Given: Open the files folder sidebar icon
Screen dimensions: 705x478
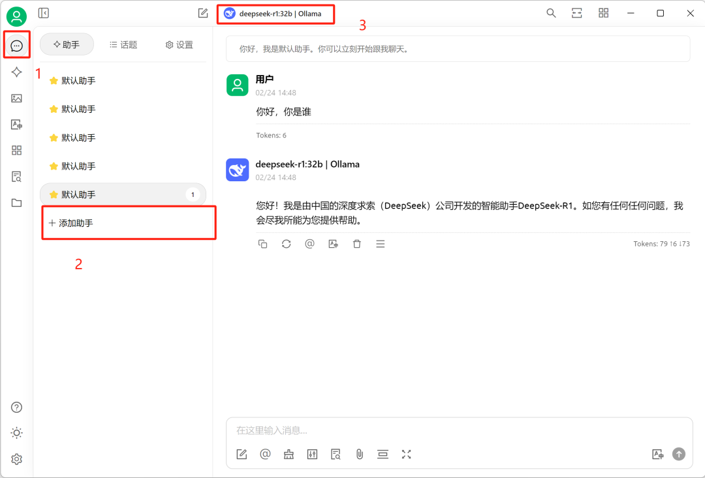Looking at the screenshot, I should [16, 203].
